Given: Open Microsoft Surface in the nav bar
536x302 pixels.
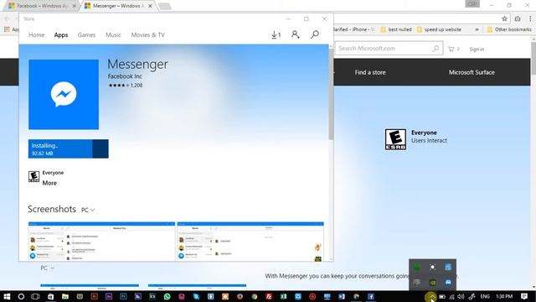Looking at the screenshot, I should tap(472, 72).
